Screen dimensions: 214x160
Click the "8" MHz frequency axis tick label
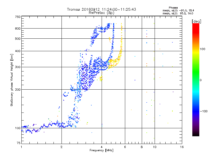click(x=142, y=147)
